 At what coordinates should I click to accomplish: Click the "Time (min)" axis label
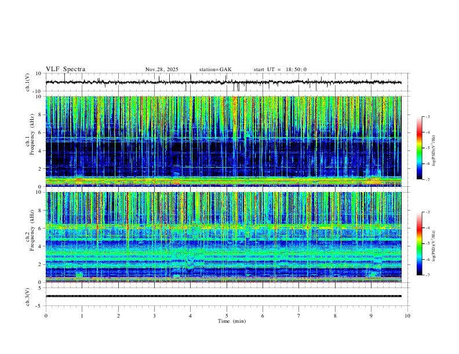(x=232, y=321)
